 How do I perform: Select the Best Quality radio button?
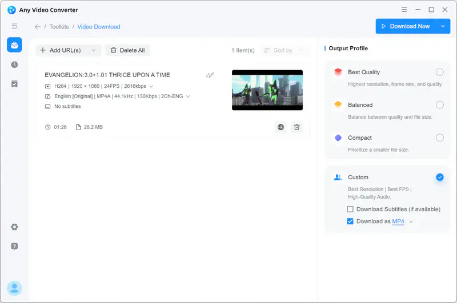click(x=439, y=72)
